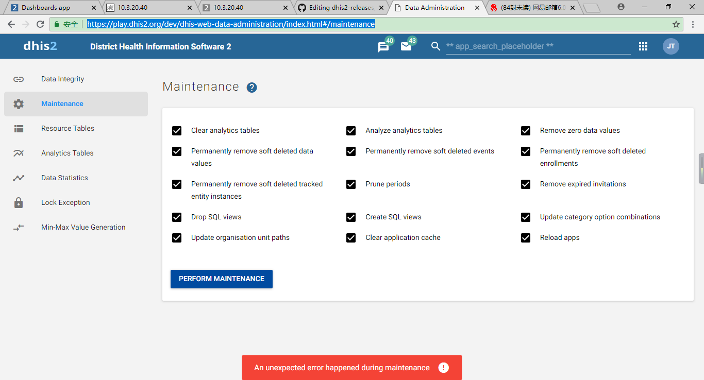Disable Reload apps checkbox

(x=526, y=238)
